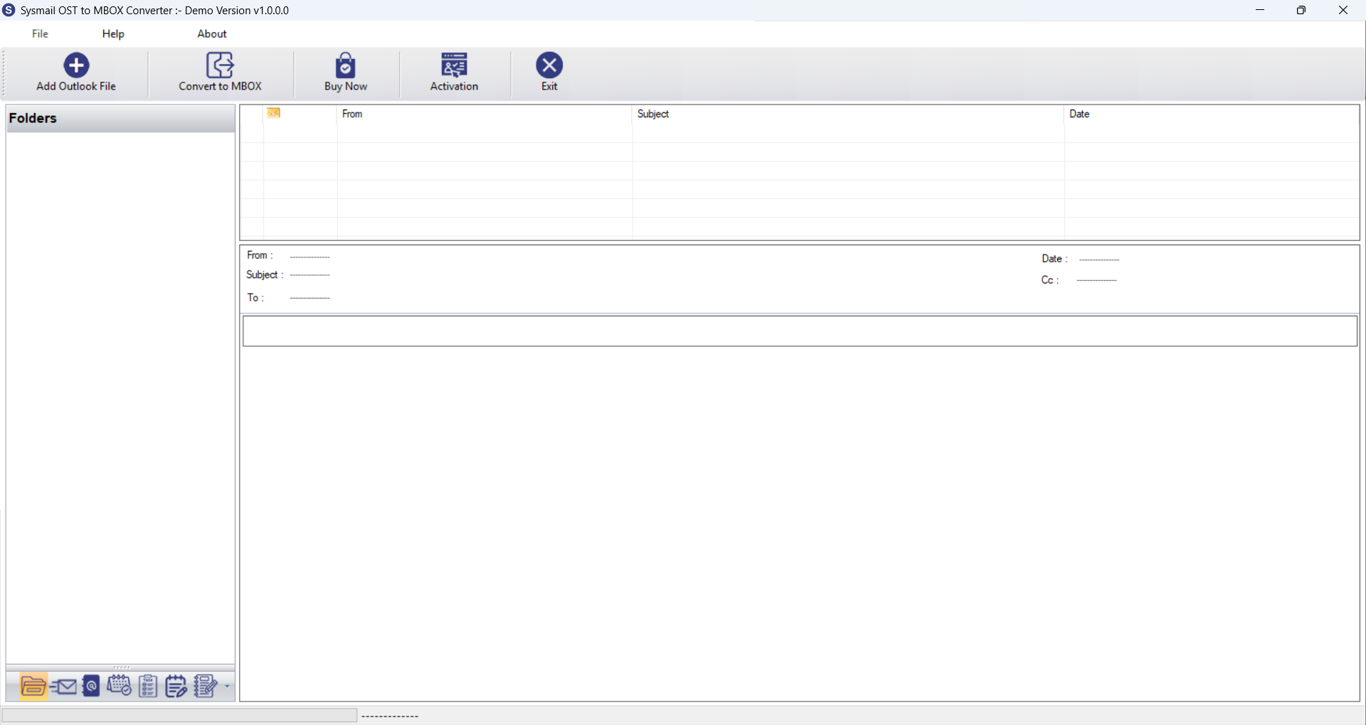Click the Subject : label in preview
Image resolution: width=1366 pixels, height=725 pixels.
[265, 275]
